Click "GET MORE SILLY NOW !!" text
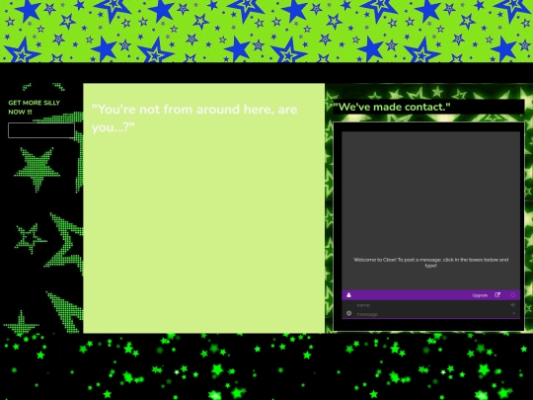533x400 pixels. [x=34, y=107]
